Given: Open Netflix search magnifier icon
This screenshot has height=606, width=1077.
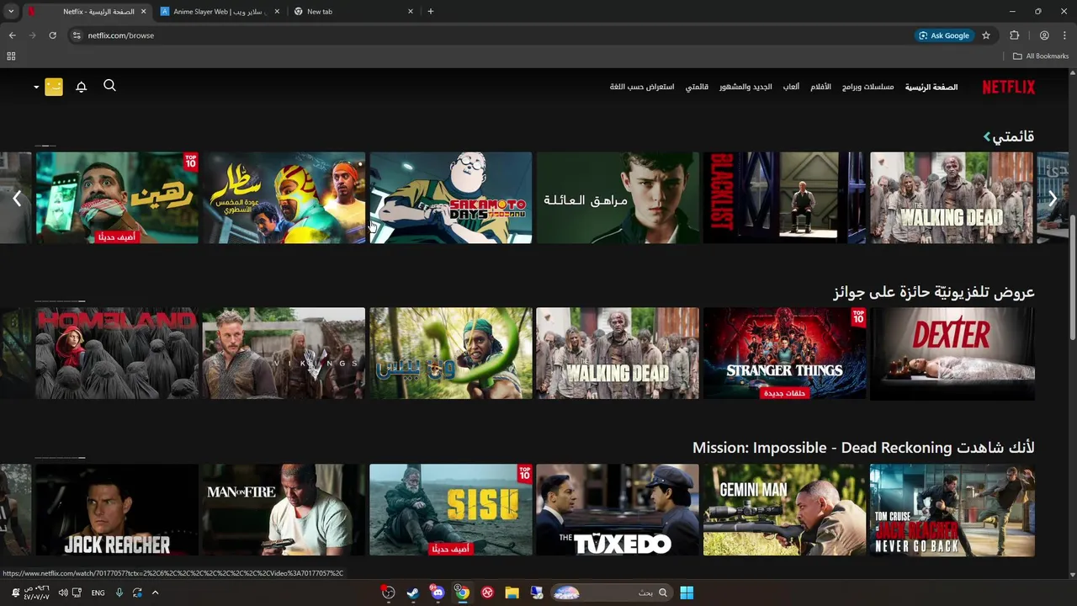Looking at the screenshot, I should pos(109,86).
